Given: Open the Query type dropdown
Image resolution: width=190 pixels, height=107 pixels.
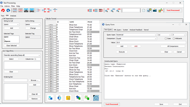Looking at the screenshot, I should 137,35.
